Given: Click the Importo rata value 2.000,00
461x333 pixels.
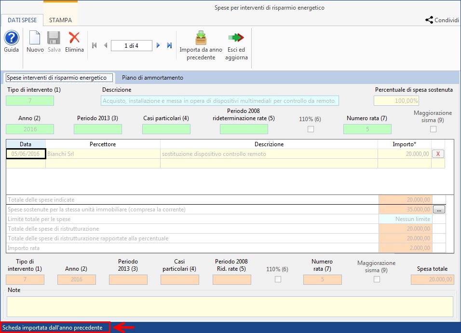Looking at the screenshot, I should click(x=406, y=248).
